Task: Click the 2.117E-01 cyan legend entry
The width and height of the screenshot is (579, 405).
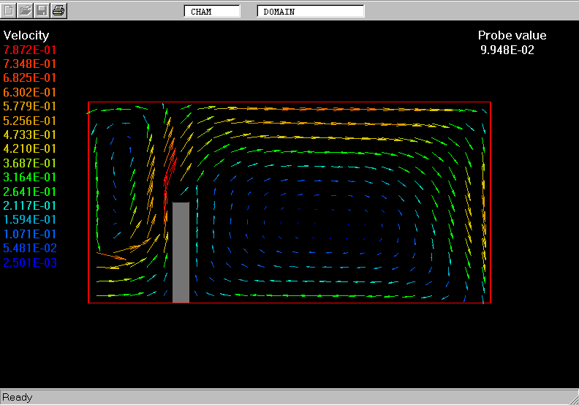Action: 30,205
